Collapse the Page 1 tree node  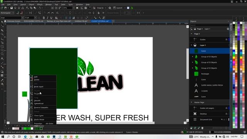click(191, 34)
